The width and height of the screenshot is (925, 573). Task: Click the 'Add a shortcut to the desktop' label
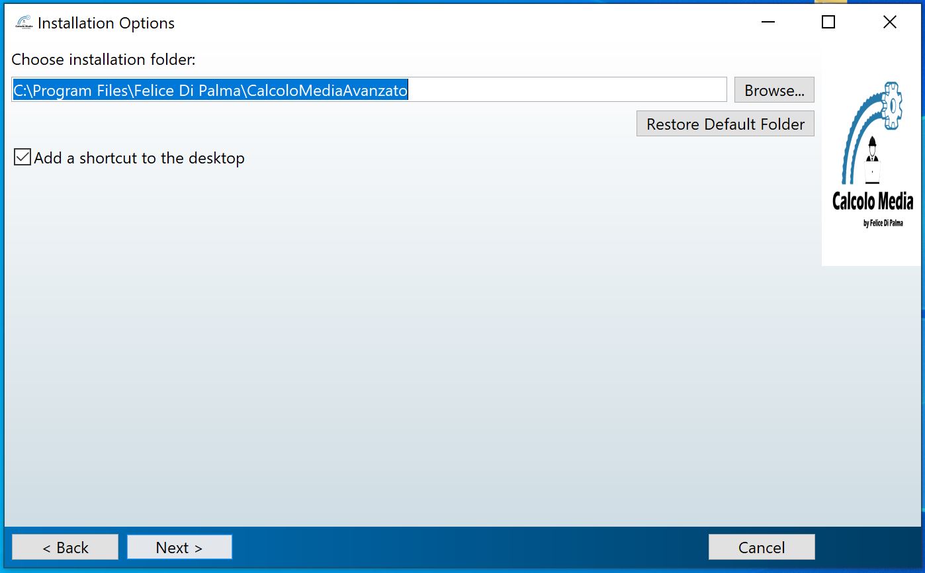click(x=140, y=158)
